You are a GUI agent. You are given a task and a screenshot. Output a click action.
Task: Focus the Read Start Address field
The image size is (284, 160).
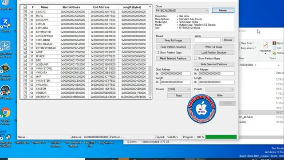[175, 73]
